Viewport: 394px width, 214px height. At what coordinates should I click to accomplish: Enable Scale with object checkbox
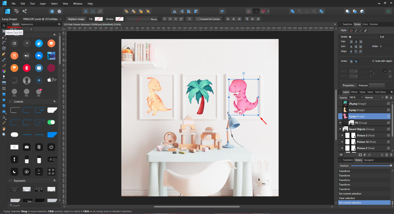(373, 61)
